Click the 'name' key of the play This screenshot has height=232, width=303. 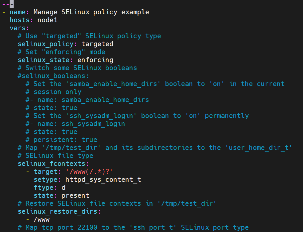(17, 12)
